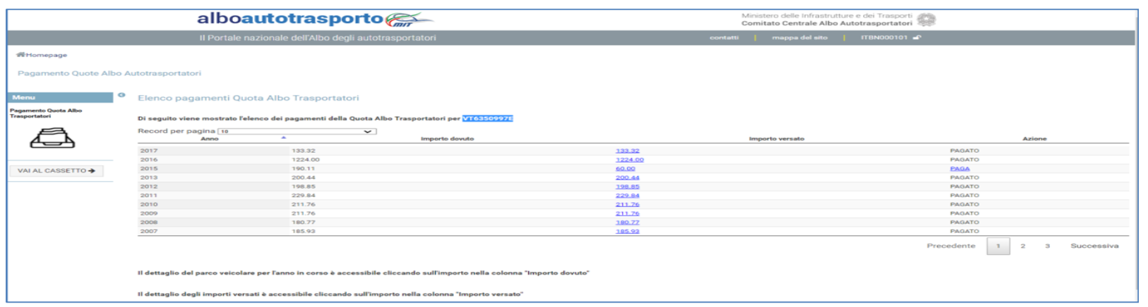This screenshot has width=1148, height=307.
Task: Open the 185.93 paid amount link for 2007
Action: [627, 232]
